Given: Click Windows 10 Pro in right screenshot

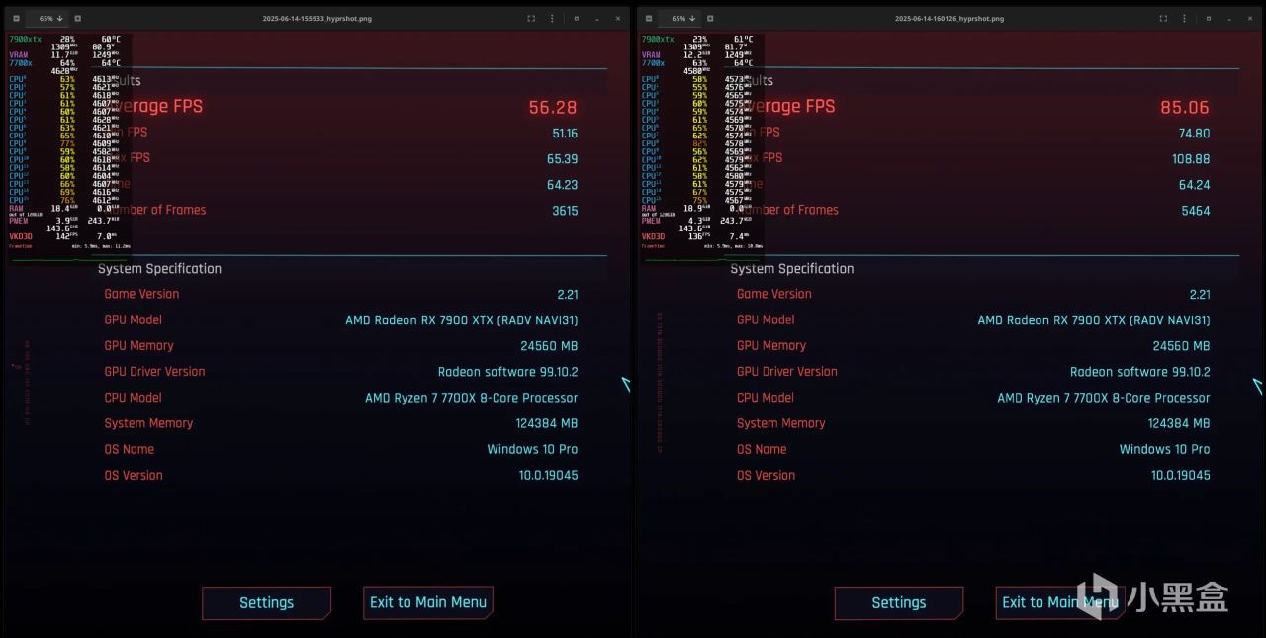Looking at the screenshot, I should click(1164, 449).
